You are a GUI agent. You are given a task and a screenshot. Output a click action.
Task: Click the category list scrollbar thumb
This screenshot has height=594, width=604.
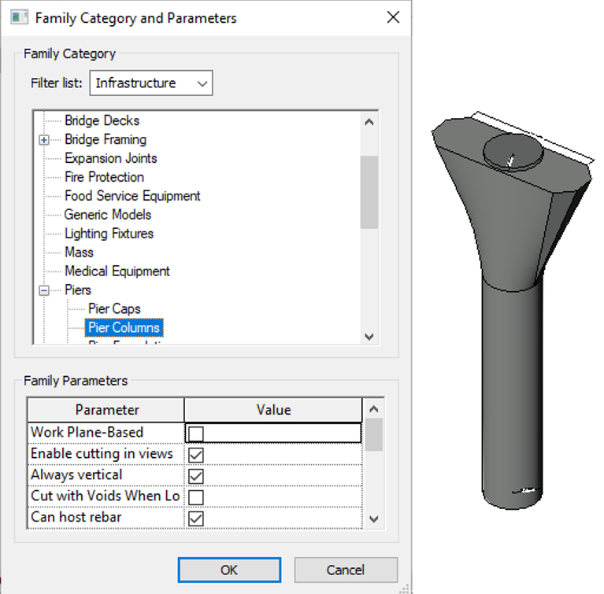(369, 192)
